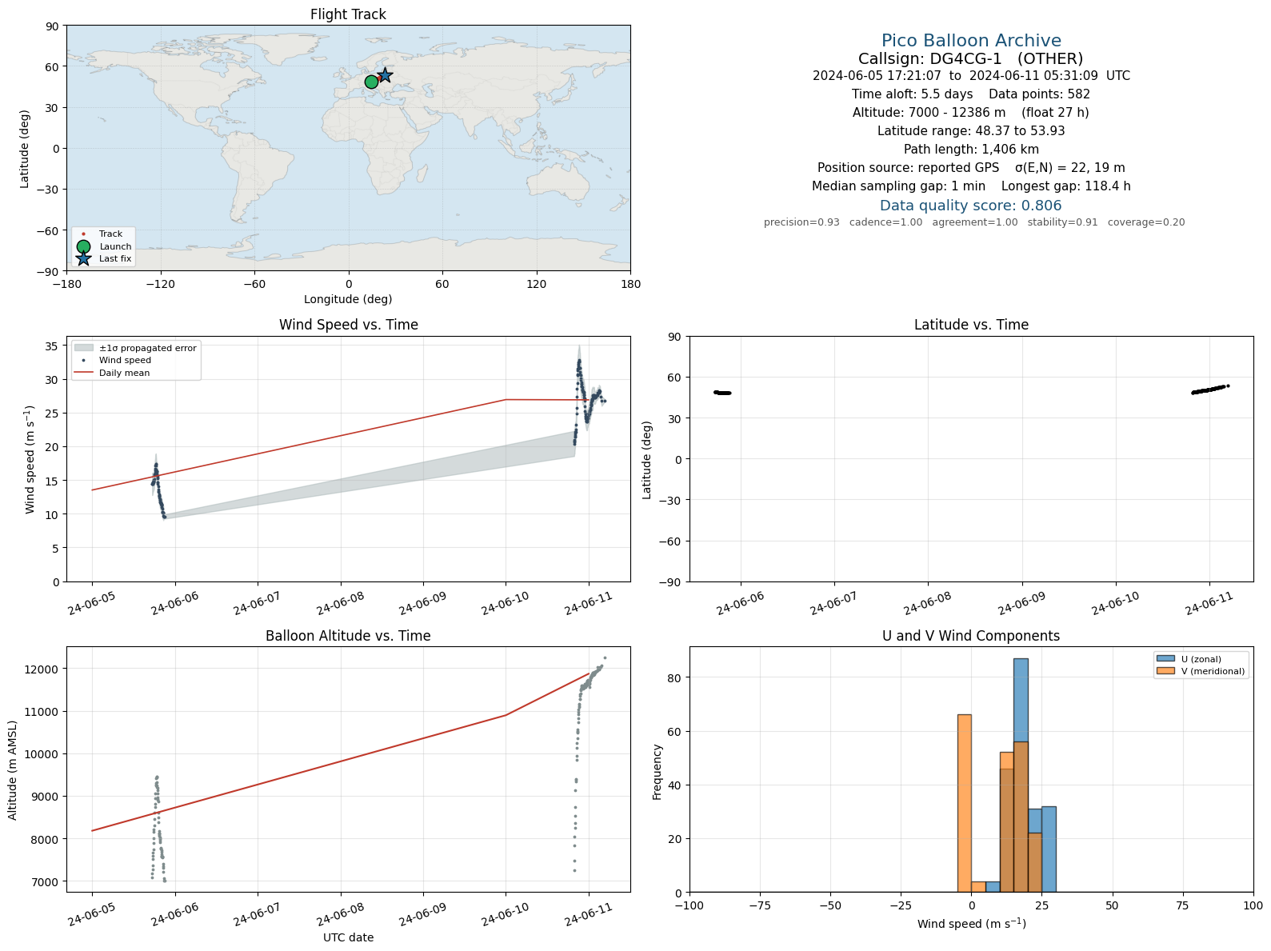
Task: Click the 'Flight Track' plot title
Action: click(x=348, y=14)
